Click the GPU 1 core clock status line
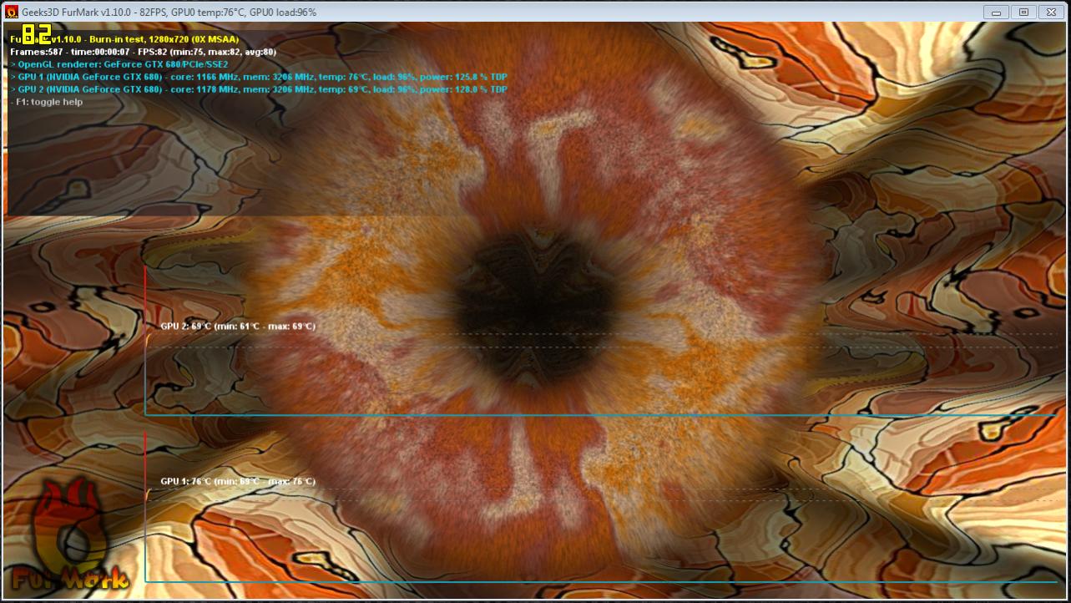 [258, 77]
